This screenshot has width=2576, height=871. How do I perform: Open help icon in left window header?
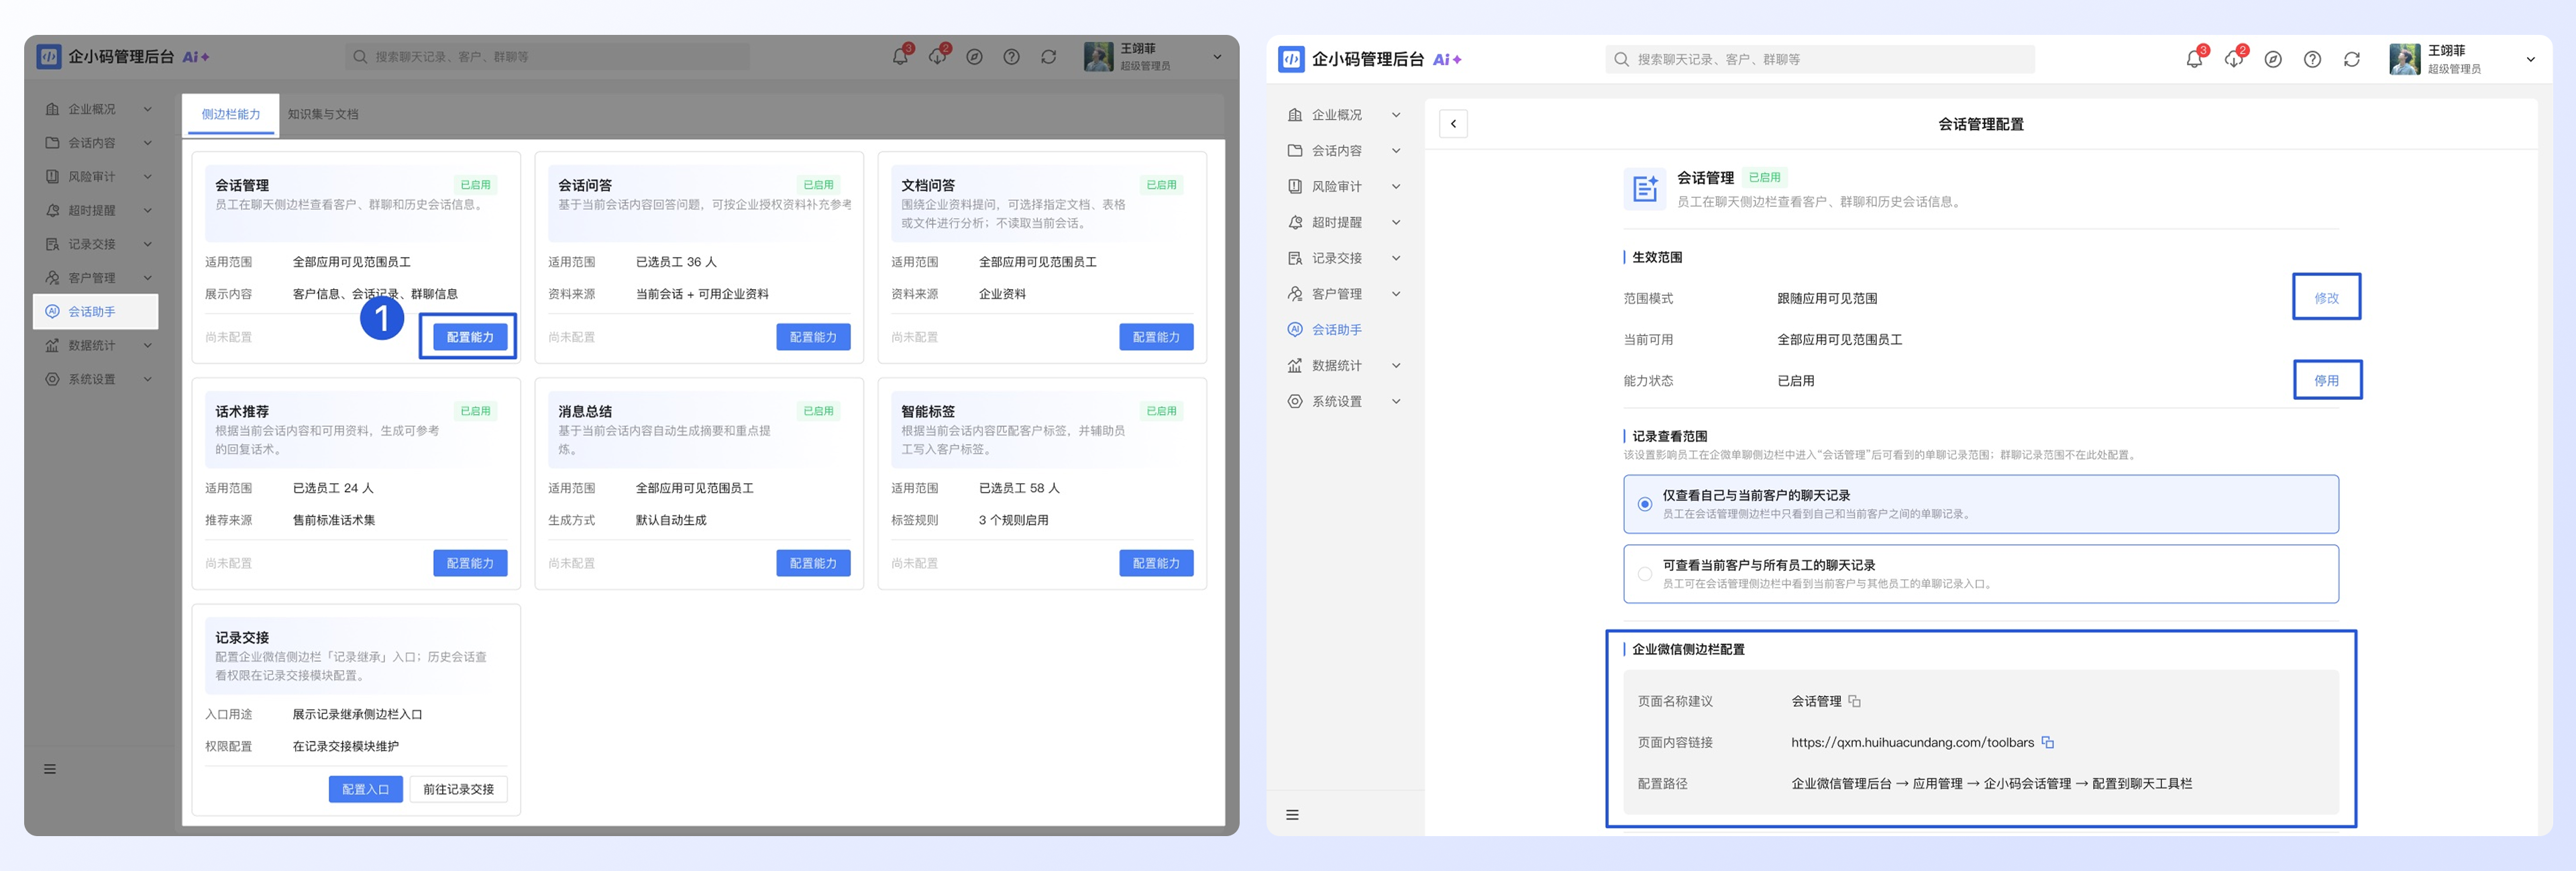click(1011, 57)
